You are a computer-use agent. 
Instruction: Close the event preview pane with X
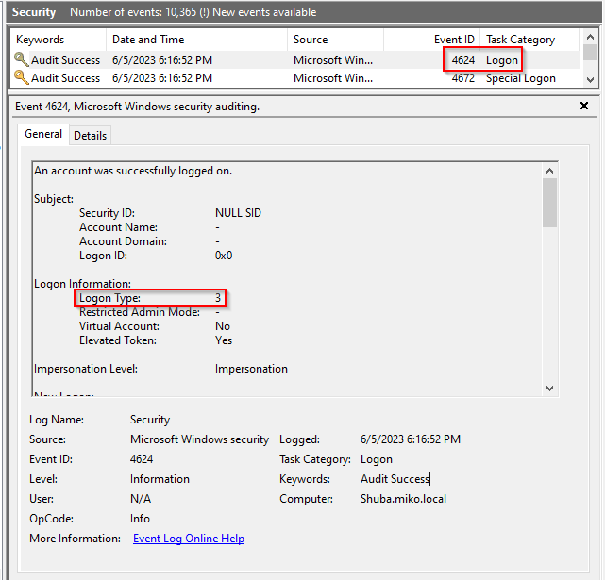pos(584,107)
